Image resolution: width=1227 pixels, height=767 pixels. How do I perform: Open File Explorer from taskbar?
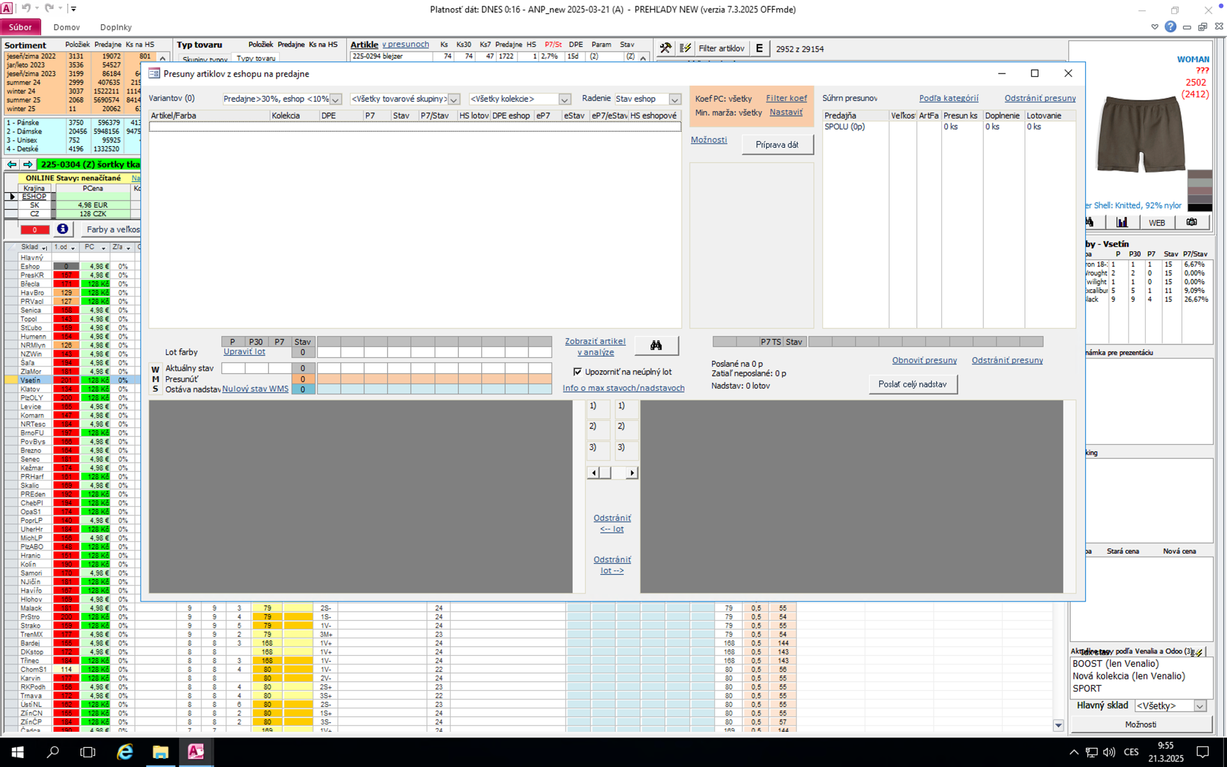160,752
